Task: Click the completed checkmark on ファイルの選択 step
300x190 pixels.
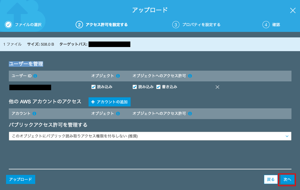Action: point(9,24)
